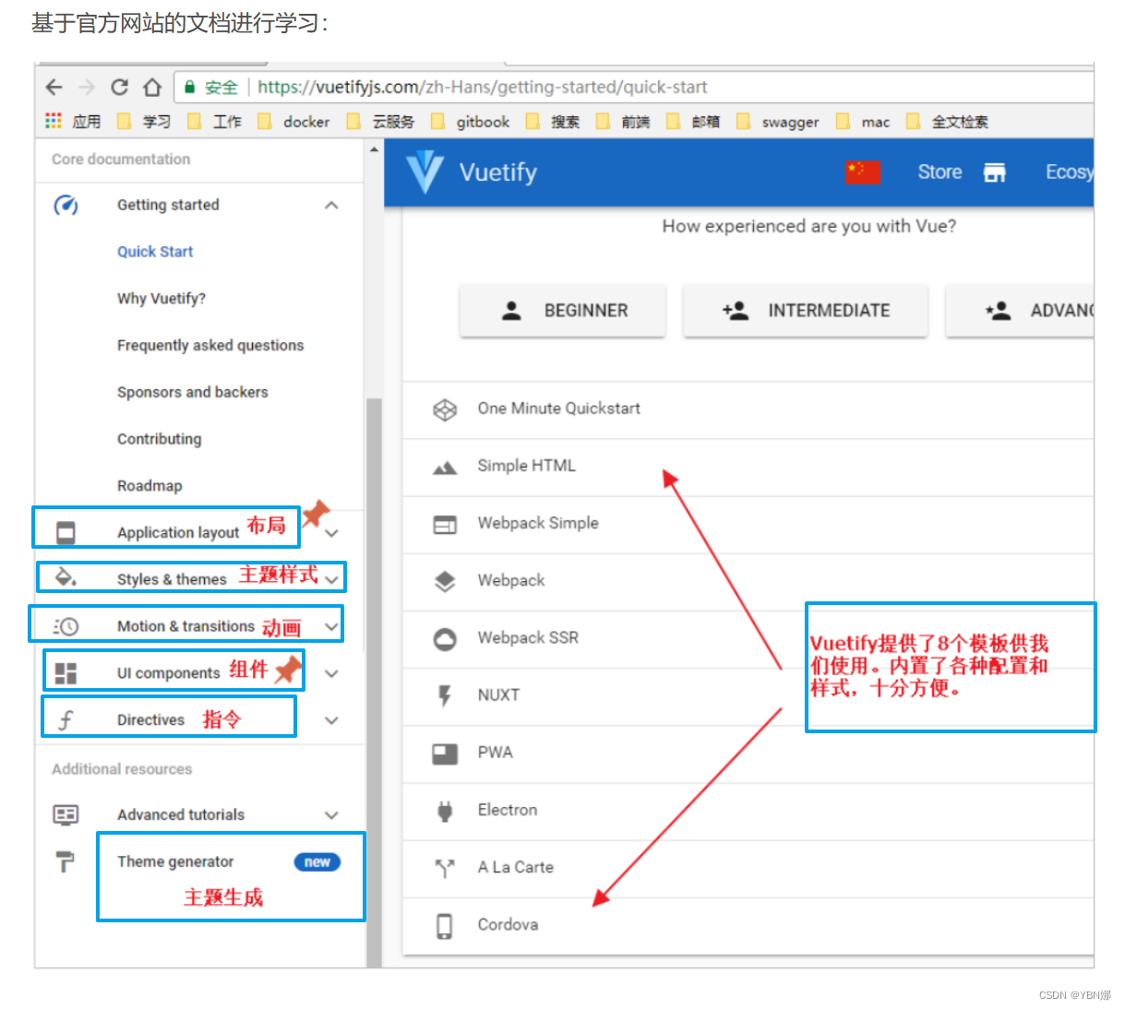Expand the UI components section
The image size is (1125, 1009).
(330, 672)
